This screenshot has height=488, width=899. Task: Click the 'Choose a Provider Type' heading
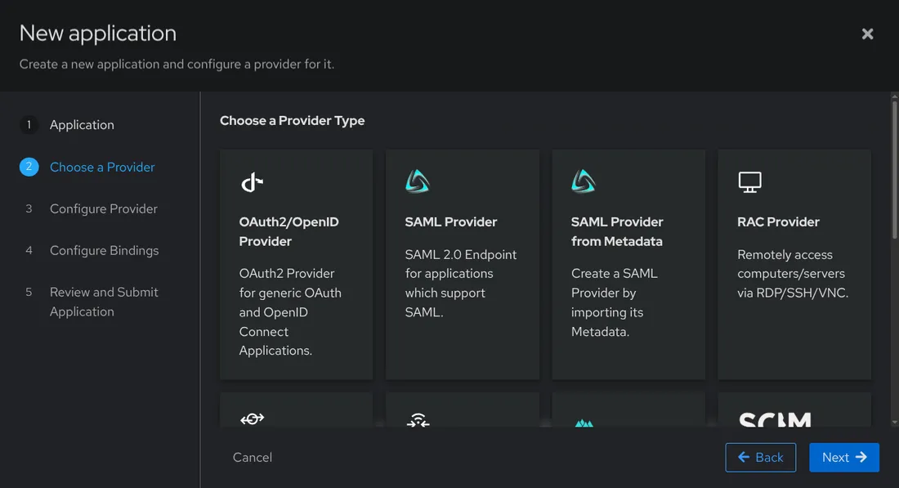(x=292, y=120)
